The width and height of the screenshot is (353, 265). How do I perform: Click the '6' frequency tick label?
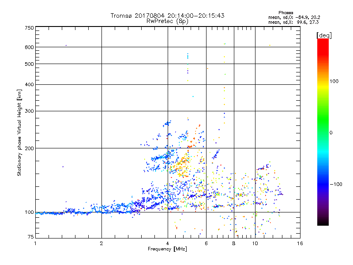pos(206,243)
